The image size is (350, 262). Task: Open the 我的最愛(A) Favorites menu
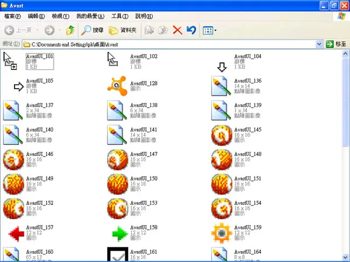click(90, 16)
